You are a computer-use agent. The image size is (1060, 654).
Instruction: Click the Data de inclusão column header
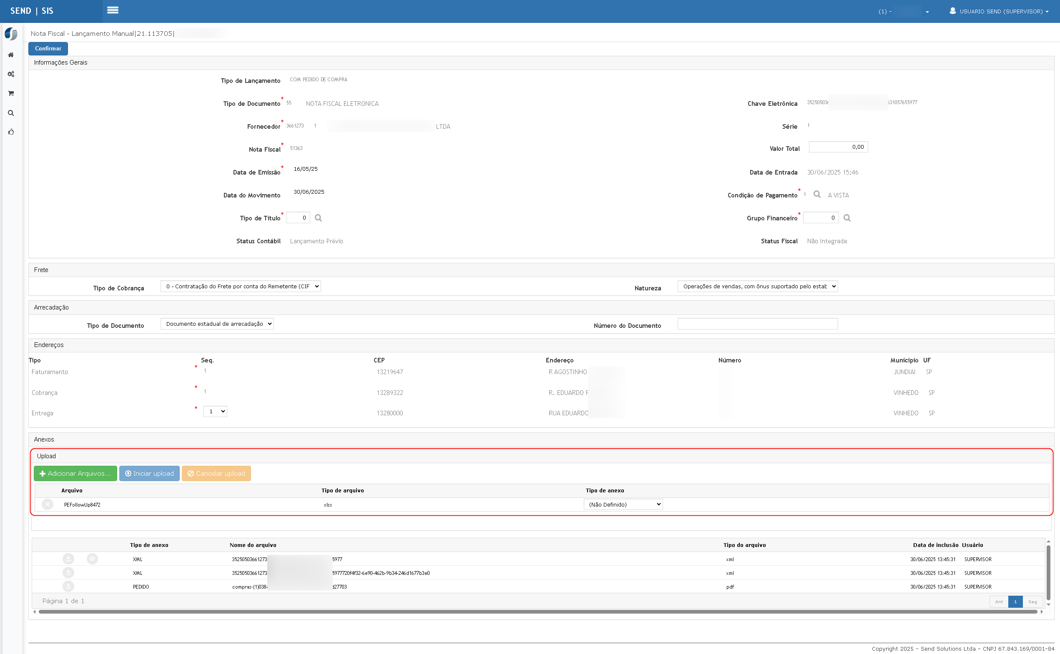coord(936,545)
